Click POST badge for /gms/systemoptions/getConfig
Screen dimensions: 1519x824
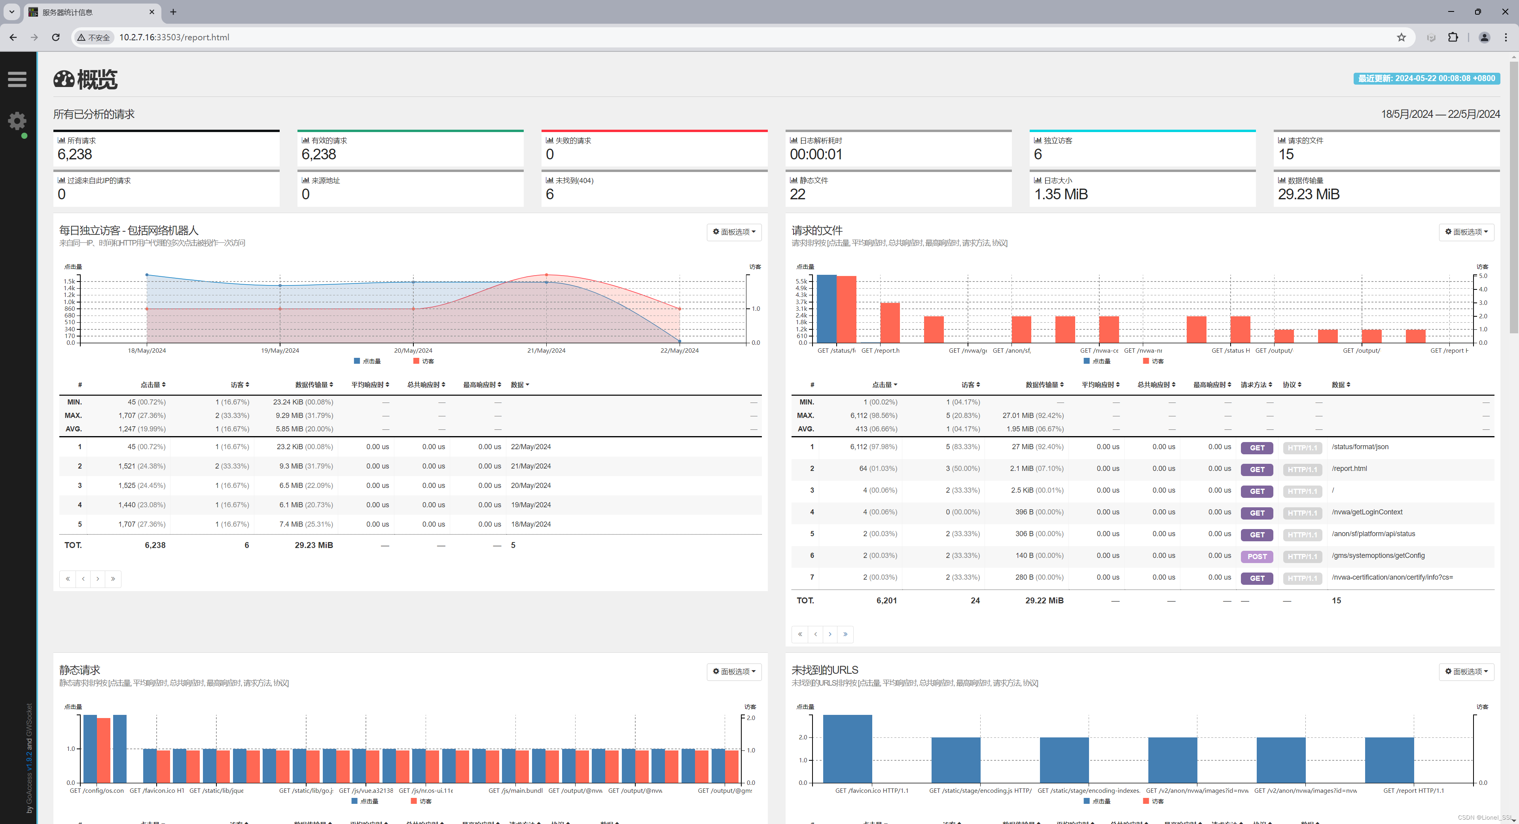[x=1257, y=557]
